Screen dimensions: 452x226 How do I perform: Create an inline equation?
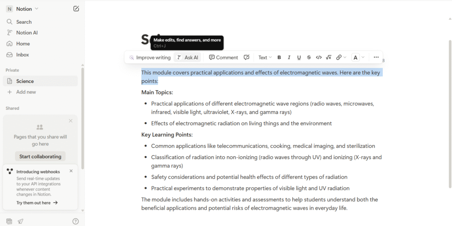pos(328,58)
